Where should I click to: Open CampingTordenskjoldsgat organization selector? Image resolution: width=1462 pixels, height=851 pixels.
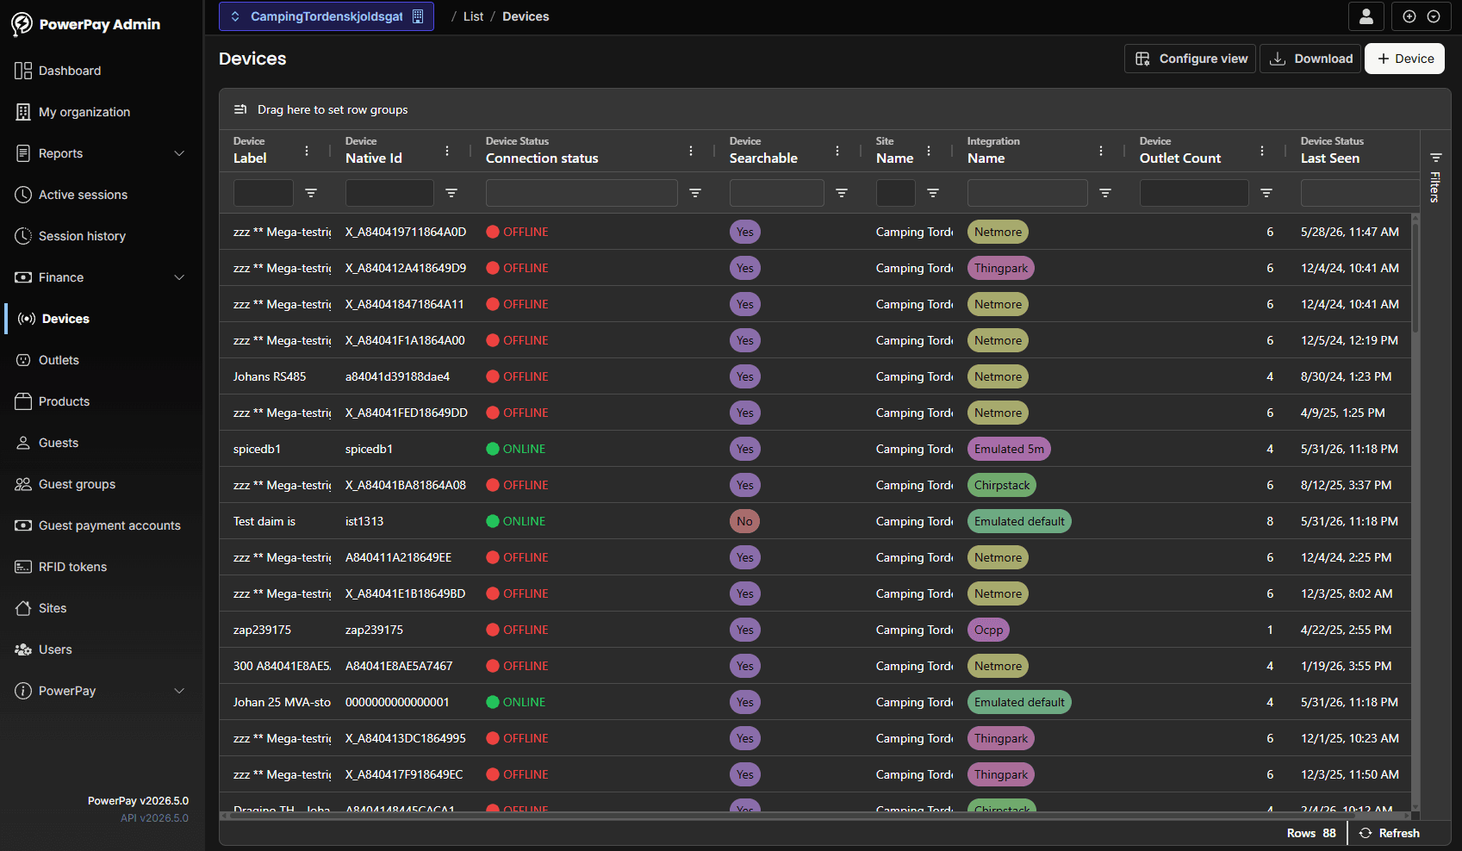[327, 16]
